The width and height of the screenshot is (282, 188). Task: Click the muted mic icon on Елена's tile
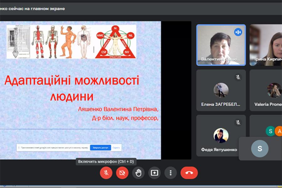pyautogui.click(x=238, y=77)
